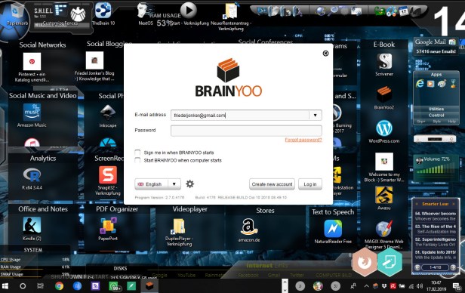Open Scrivener desktop shortcut

(x=384, y=62)
